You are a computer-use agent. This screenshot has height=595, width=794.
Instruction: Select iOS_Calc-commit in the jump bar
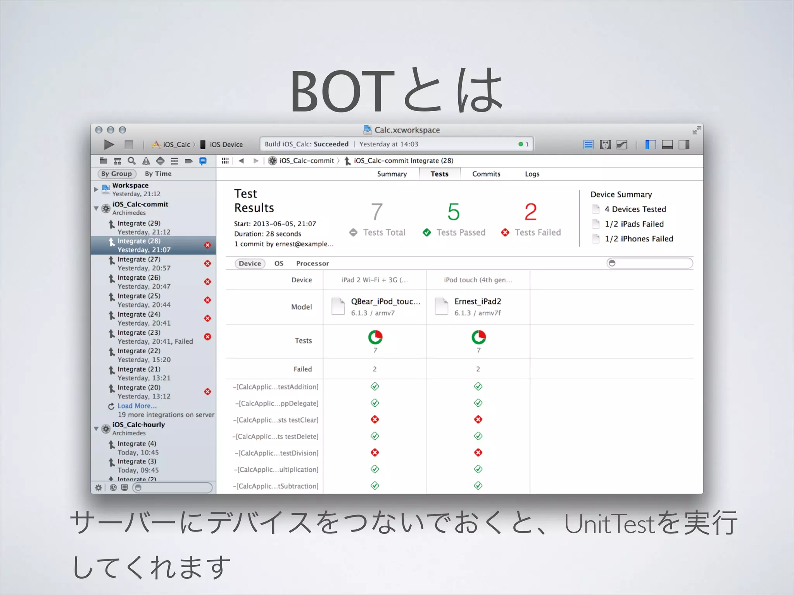coord(301,161)
